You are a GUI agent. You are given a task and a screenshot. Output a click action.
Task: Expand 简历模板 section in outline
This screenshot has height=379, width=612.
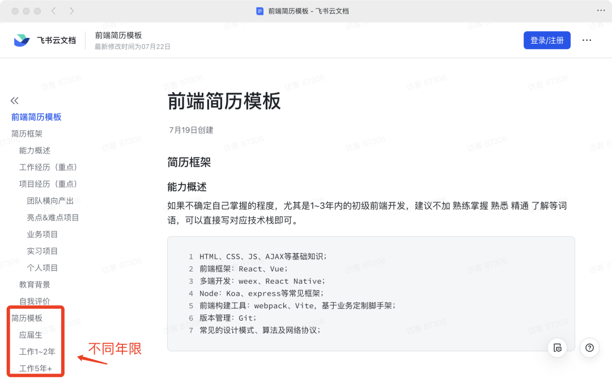(x=27, y=318)
